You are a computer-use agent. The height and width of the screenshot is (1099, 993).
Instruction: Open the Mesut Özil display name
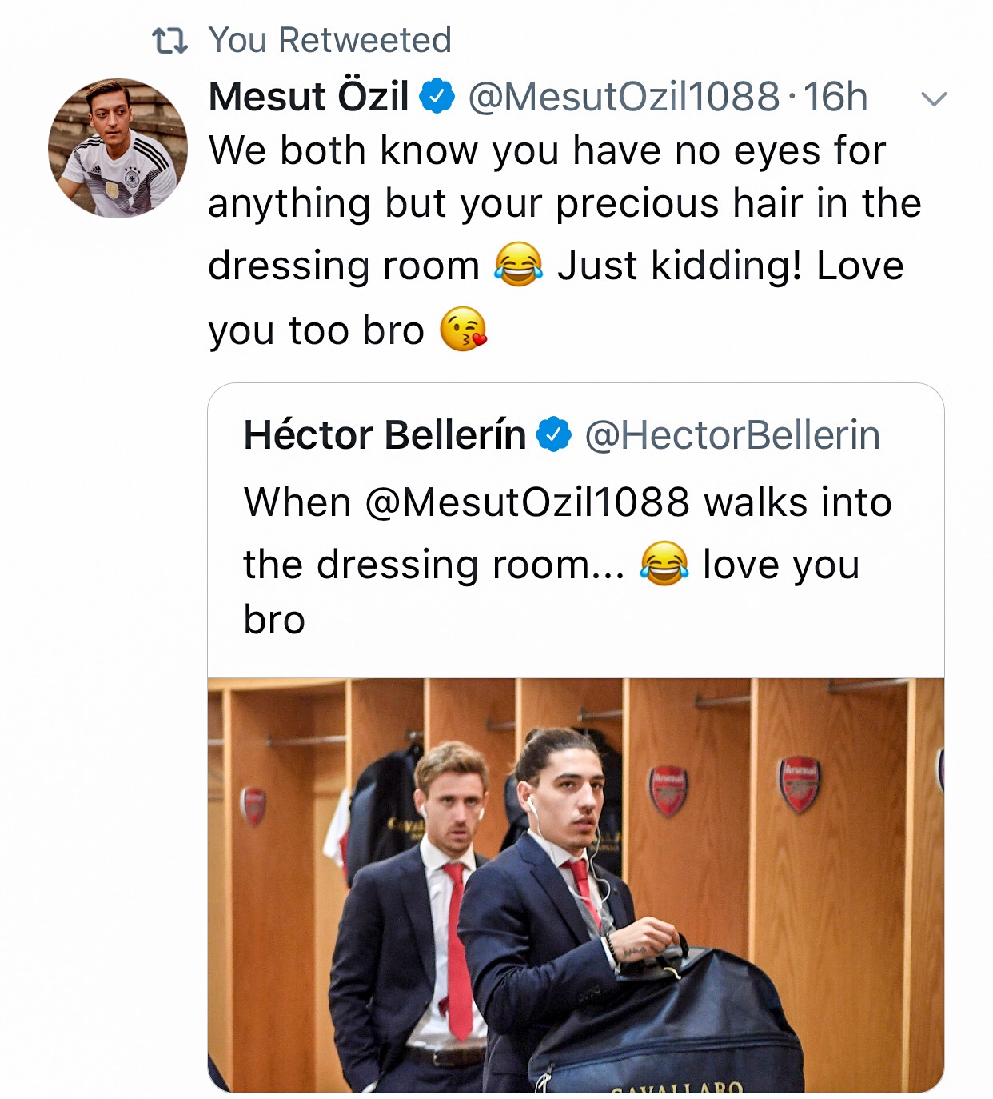[x=309, y=97]
